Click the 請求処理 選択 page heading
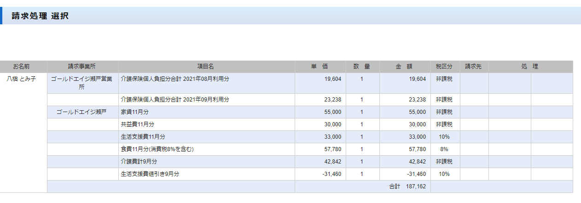This screenshot has height=203, width=581. [40, 16]
